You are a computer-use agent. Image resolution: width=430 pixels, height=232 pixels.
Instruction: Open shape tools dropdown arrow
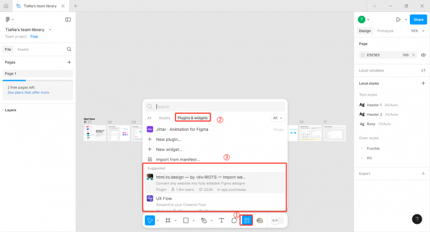193,221
